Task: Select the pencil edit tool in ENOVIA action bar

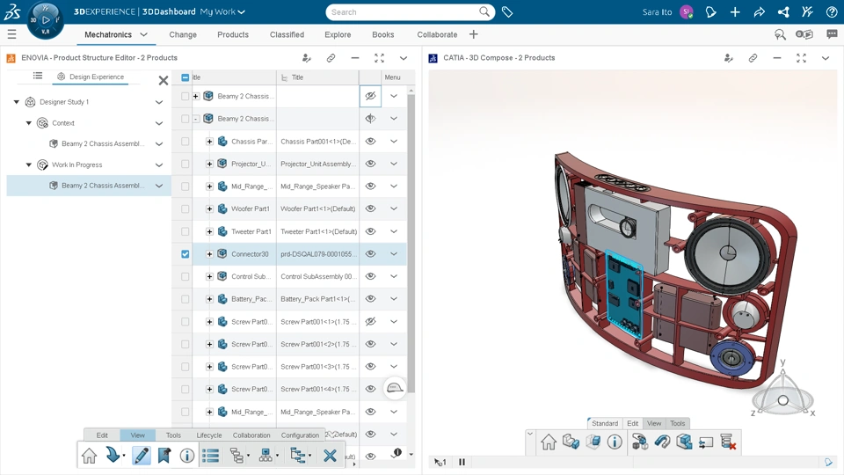Action: 141,456
